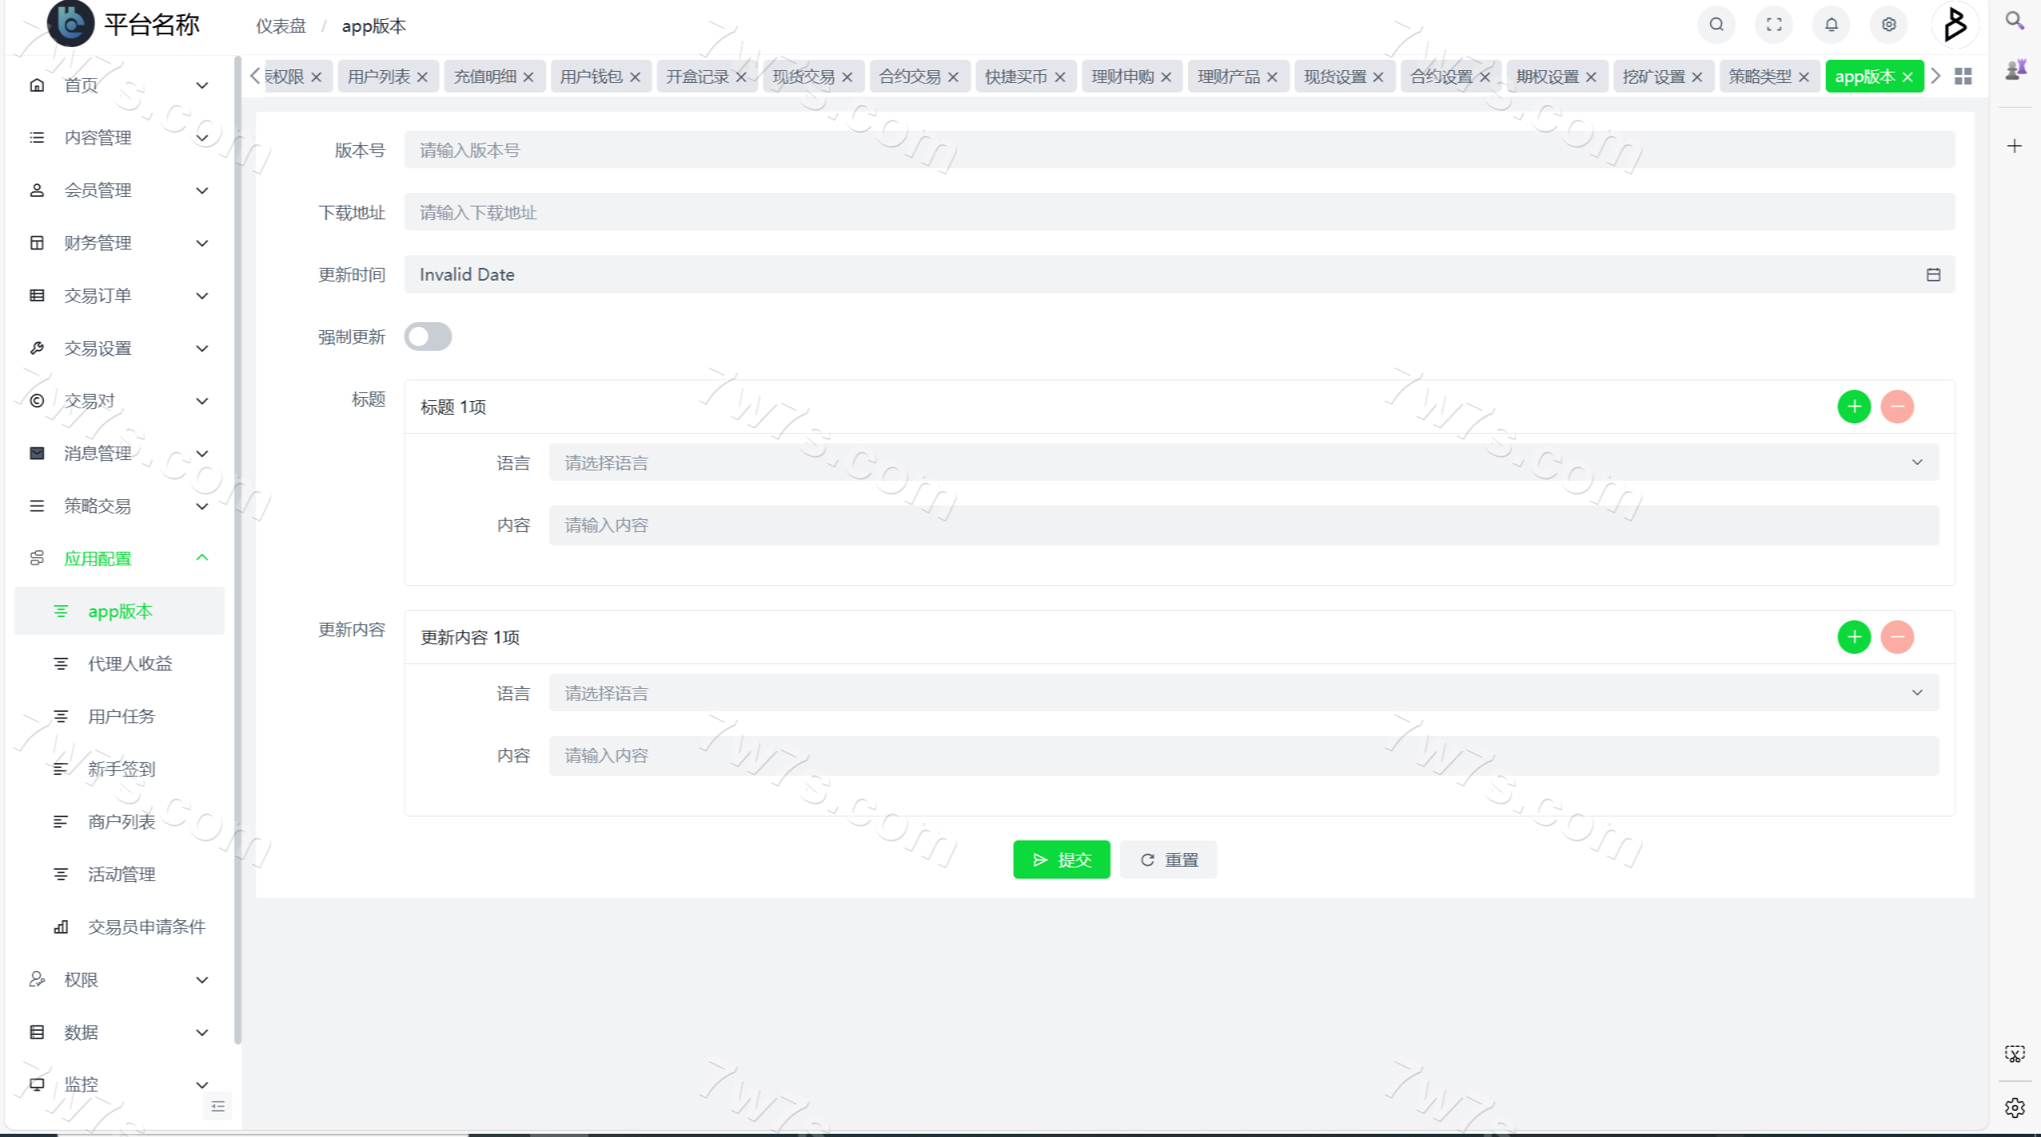This screenshot has height=1137, width=2041.
Task: Click the search icon in header
Action: coord(1716,25)
